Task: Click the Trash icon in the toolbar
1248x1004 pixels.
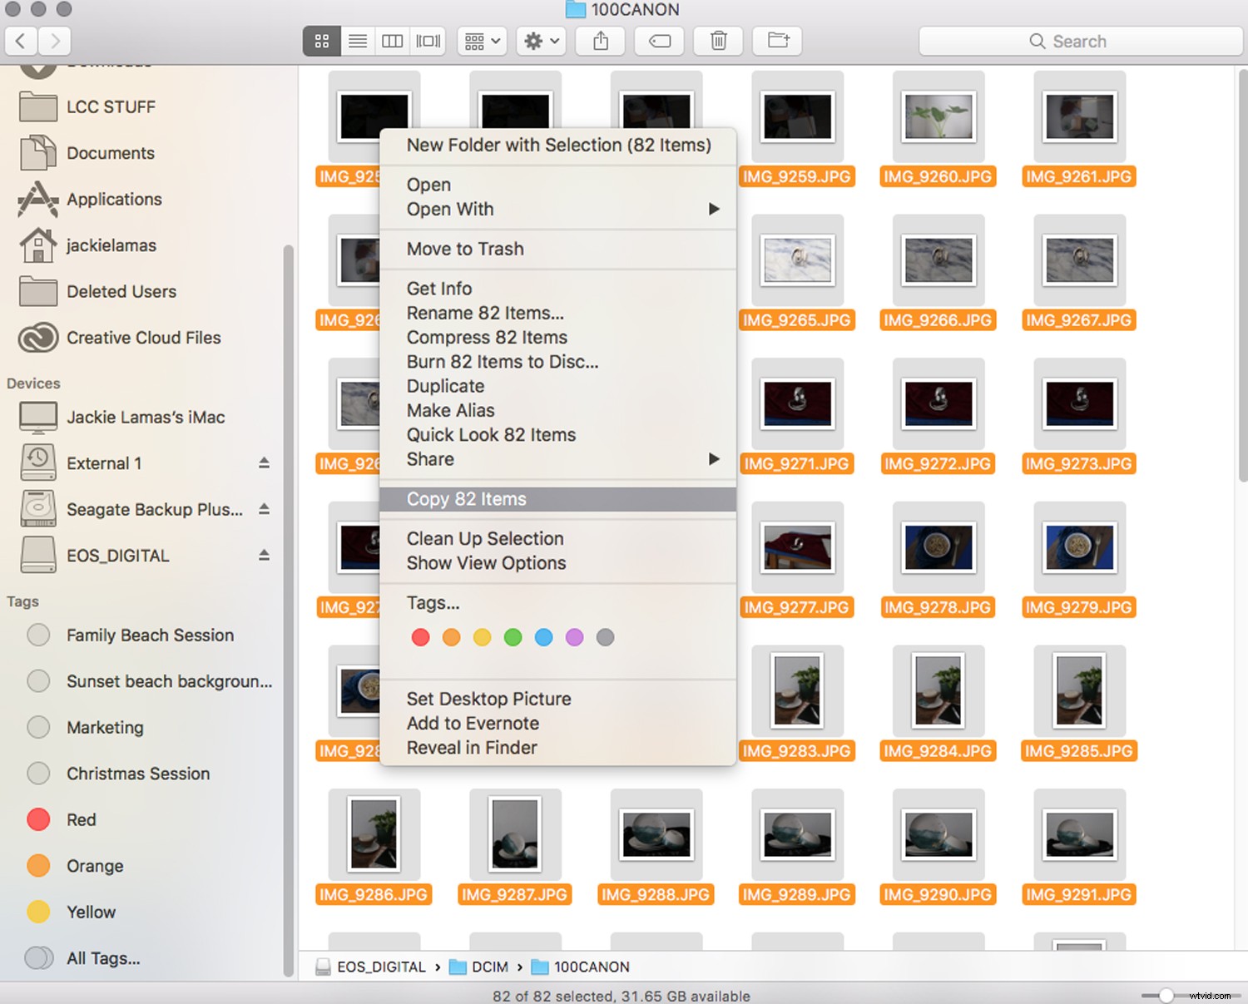Action: [717, 40]
